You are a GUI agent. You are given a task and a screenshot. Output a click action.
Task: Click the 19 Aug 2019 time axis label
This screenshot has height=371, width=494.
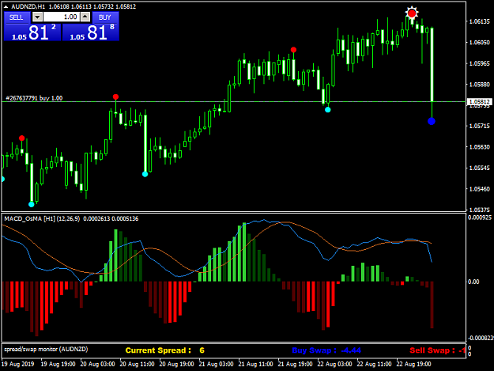click(x=18, y=364)
